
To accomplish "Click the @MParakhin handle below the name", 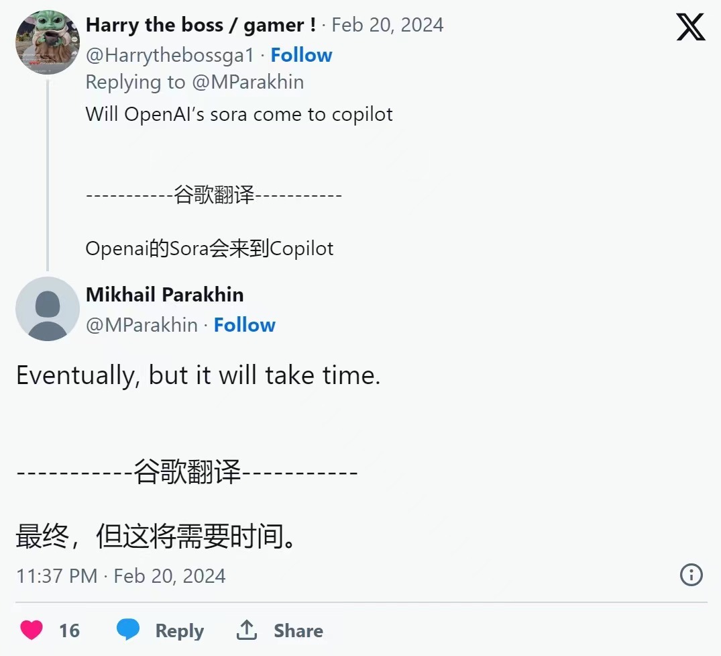I will [142, 325].
